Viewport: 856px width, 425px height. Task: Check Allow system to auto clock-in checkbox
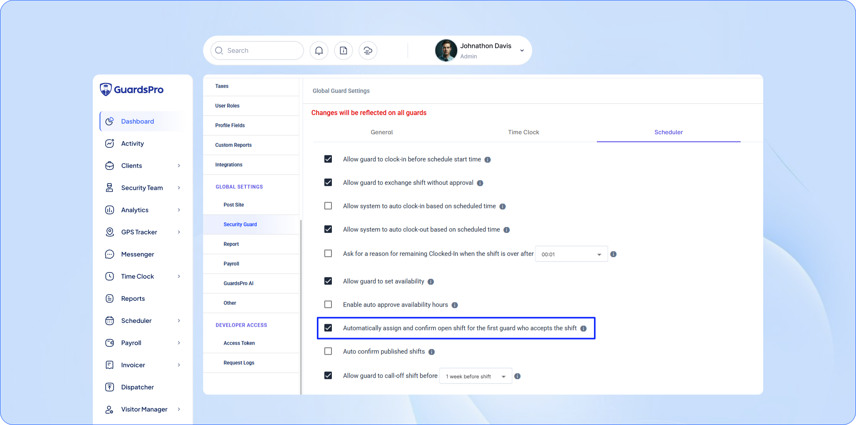coord(328,206)
